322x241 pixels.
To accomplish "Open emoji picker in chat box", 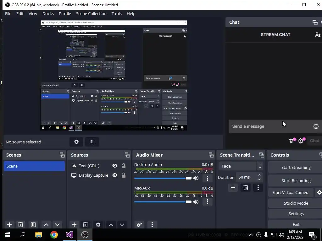I will click(x=316, y=126).
